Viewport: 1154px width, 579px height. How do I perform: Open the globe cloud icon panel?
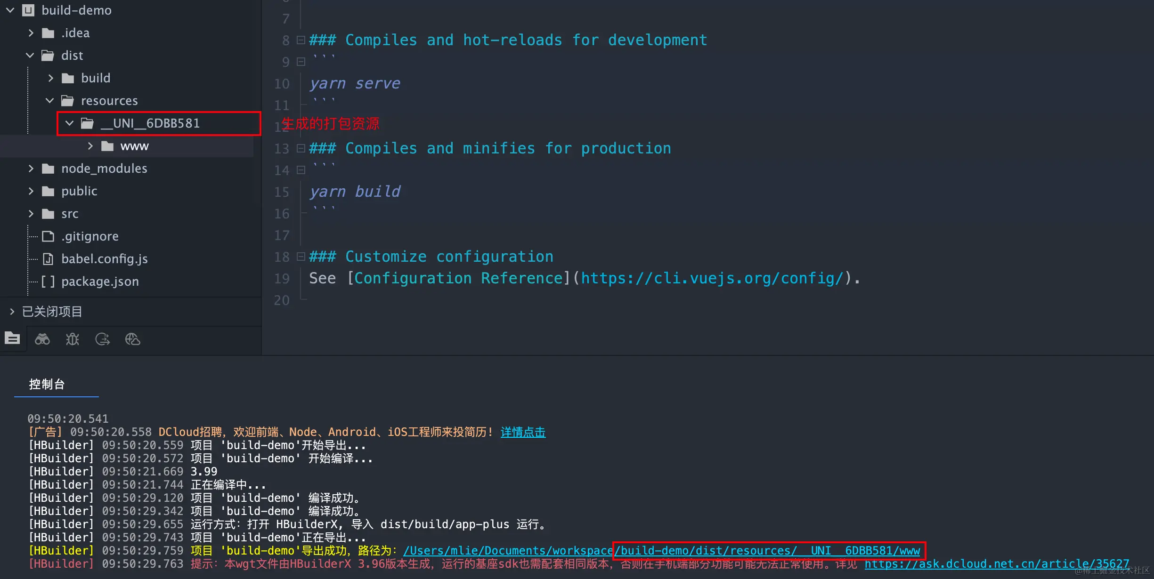coord(132,339)
